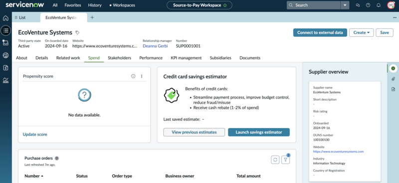Click the Business owner column header

[x=180, y=176]
